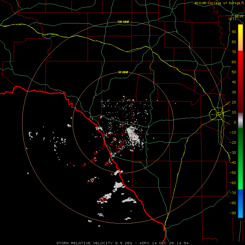Click the NEXR label above the color scale
Screen dimensions: 245x245
pos(239,16)
